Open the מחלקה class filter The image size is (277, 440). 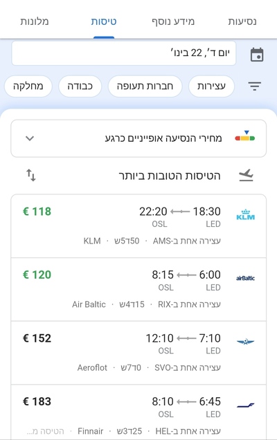click(28, 86)
